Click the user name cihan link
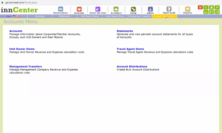The image size is (222, 133). pos(9,16)
